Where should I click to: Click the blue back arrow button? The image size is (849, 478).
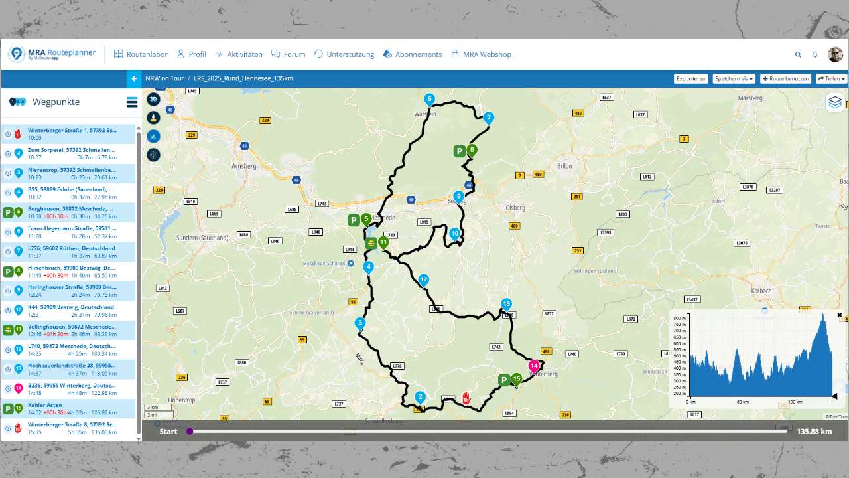(134, 78)
